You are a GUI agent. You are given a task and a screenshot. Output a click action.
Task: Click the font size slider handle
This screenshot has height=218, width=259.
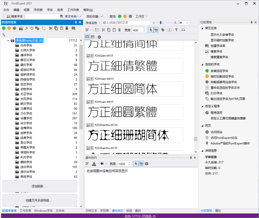click(161, 23)
